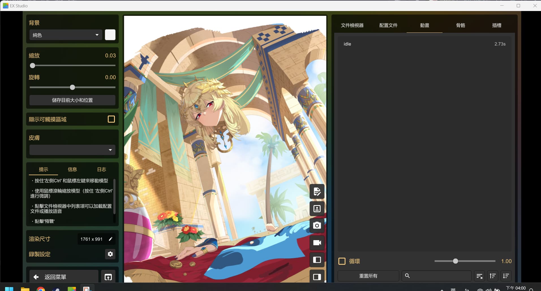Click the 1.00 speed value
541x291 pixels.
(506, 261)
